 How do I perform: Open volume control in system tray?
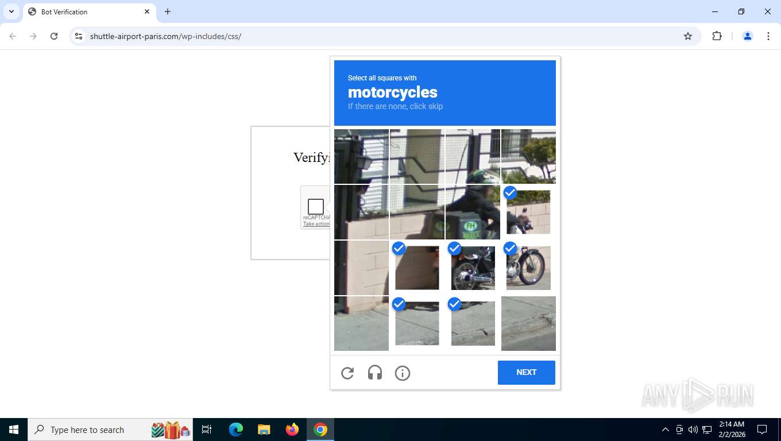pyautogui.click(x=693, y=430)
